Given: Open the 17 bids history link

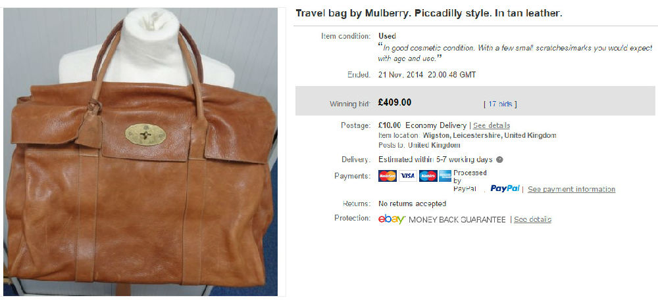Looking at the screenshot, I should (500, 104).
